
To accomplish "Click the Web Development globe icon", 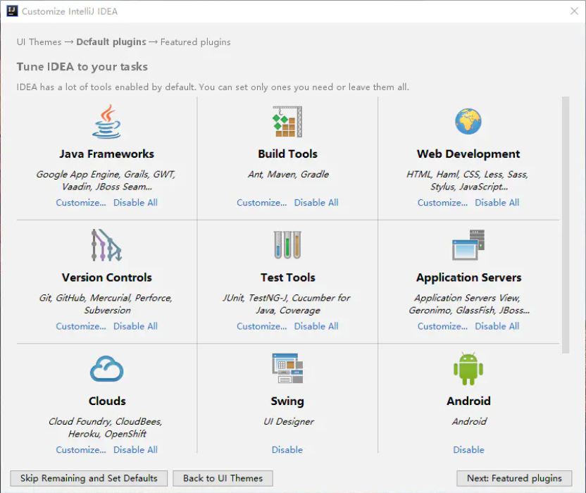I will pyautogui.click(x=468, y=122).
